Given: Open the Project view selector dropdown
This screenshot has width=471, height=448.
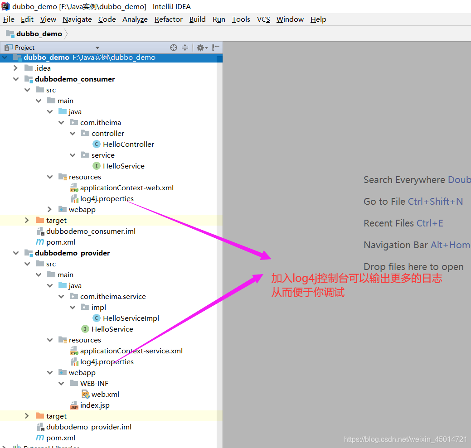Looking at the screenshot, I should [97, 48].
